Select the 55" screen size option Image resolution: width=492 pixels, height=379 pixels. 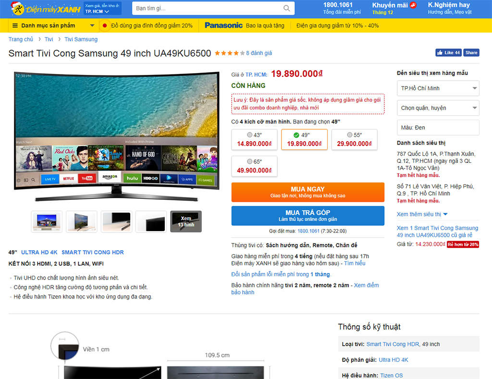point(354,140)
